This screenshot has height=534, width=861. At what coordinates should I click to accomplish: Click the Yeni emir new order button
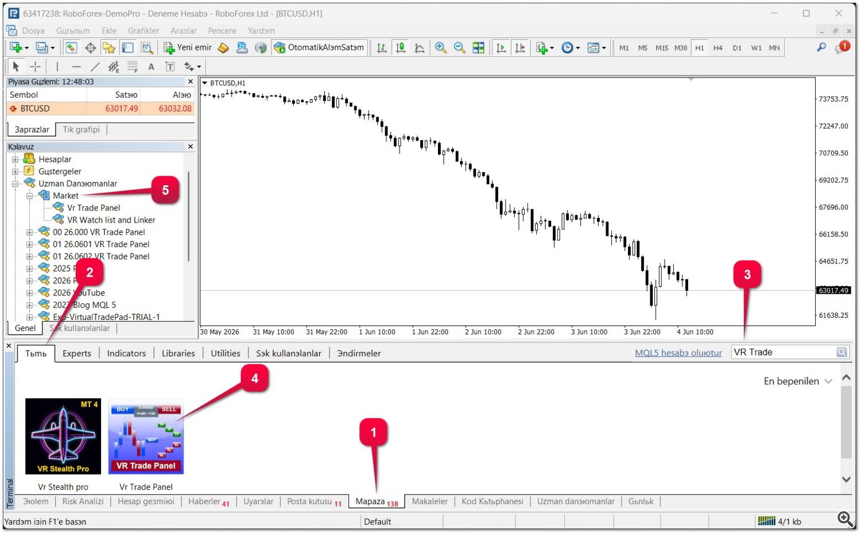[x=188, y=48]
